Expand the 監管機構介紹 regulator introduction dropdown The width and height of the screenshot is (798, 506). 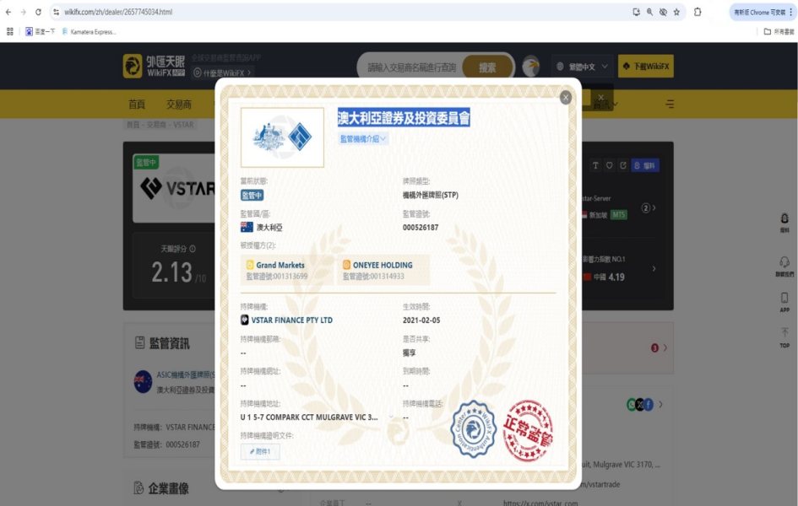(363, 138)
